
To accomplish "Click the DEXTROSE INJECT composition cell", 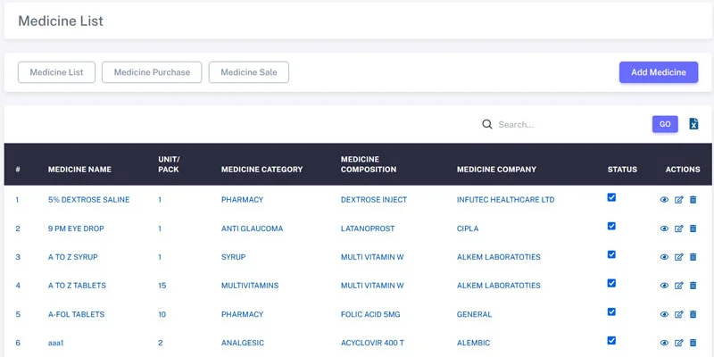I will click(x=374, y=200).
